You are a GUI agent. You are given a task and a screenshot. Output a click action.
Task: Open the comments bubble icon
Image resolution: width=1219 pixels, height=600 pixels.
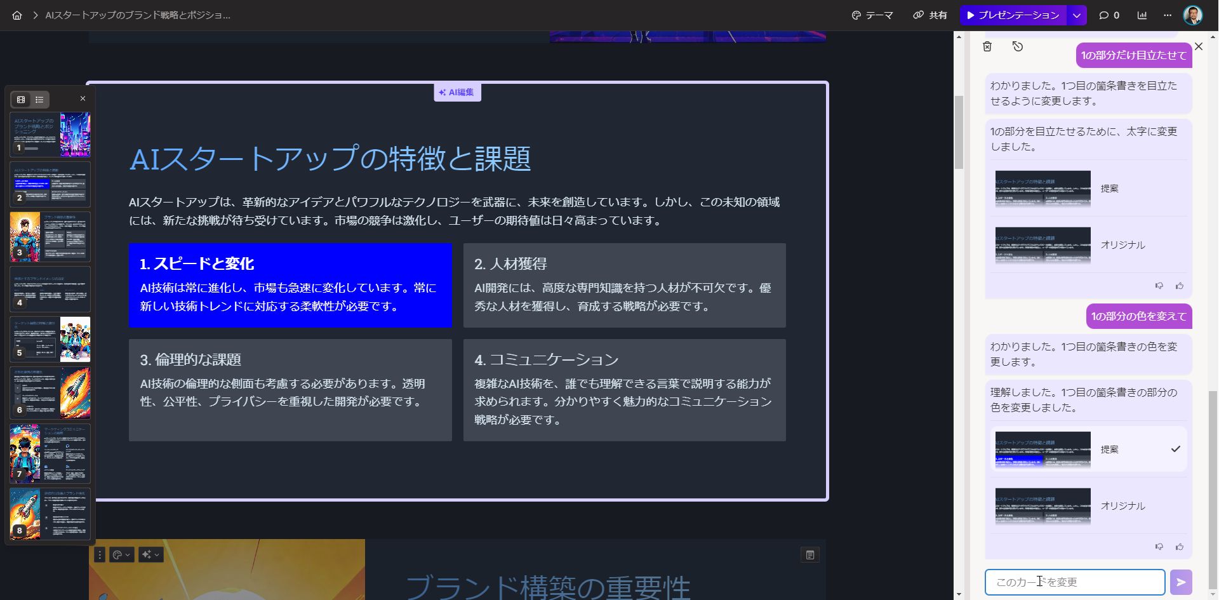click(x=1104, y=15)
